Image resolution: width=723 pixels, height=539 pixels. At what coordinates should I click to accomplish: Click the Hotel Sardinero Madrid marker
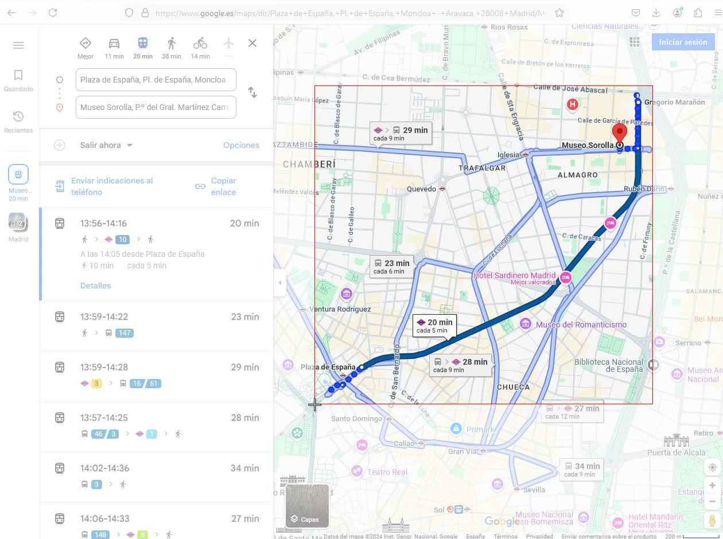pyautogui.click(x=566, y=278)
